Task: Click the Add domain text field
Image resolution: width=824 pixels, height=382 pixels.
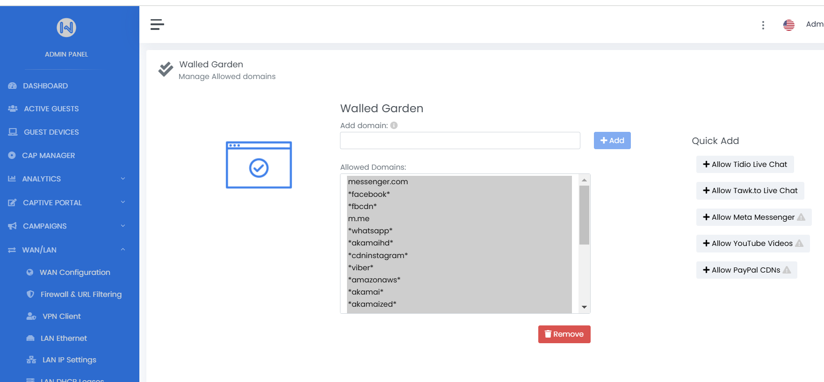Action: (x=460, y=141)
